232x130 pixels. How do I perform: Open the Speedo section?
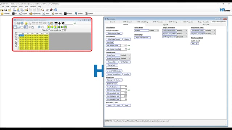[89, 14]
